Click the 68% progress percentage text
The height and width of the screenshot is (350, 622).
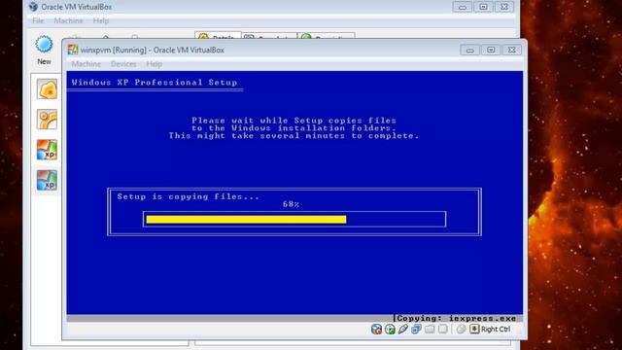(292, 204)
